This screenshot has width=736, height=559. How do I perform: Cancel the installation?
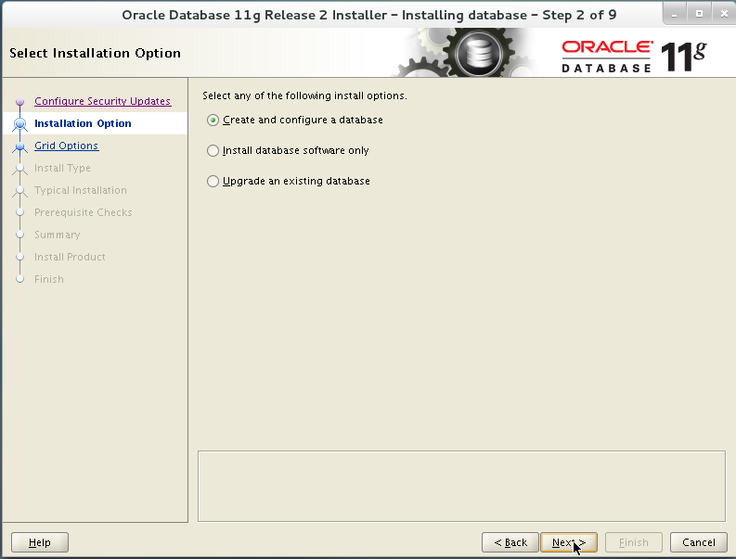click(x=699, y=542)
